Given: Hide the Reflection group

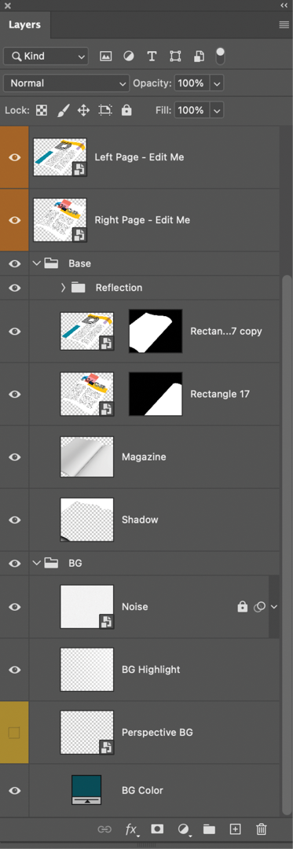Looking at the screenshot, I should point(15,288).
